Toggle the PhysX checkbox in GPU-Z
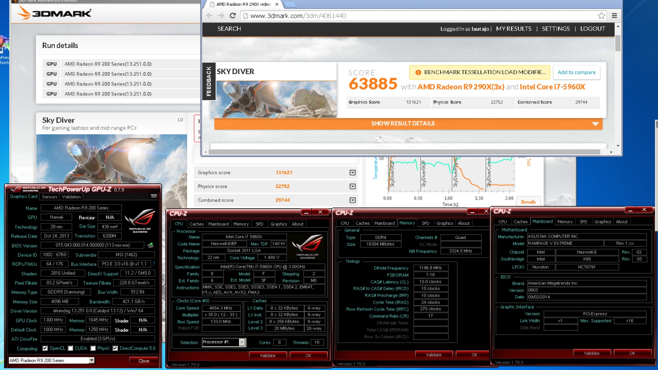Viewport: 658px width, 370px height. [x=93, y=348]
